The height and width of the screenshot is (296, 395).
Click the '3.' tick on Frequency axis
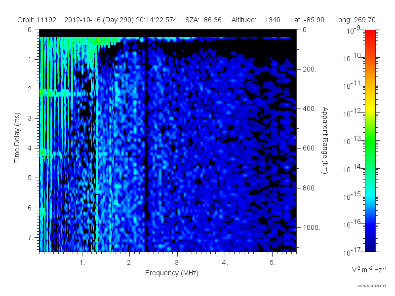point(178,263)
